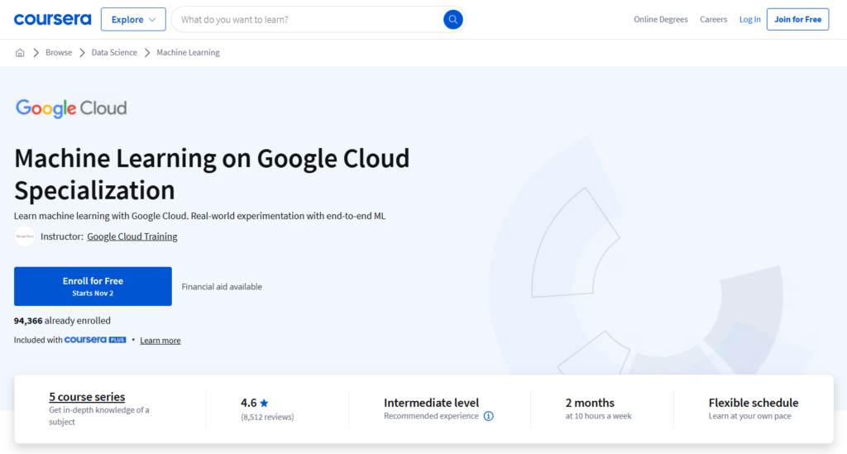Click Join for Free button

tap(798, 20)
